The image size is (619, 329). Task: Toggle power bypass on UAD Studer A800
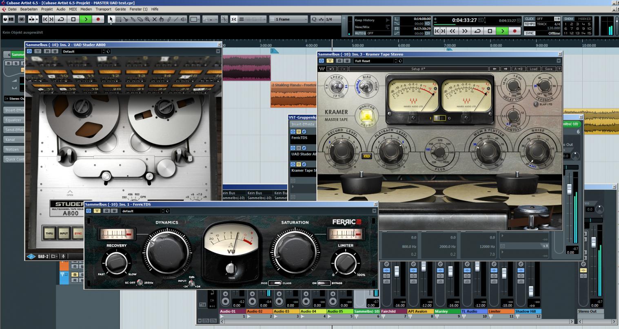click(x=29, y=51)
